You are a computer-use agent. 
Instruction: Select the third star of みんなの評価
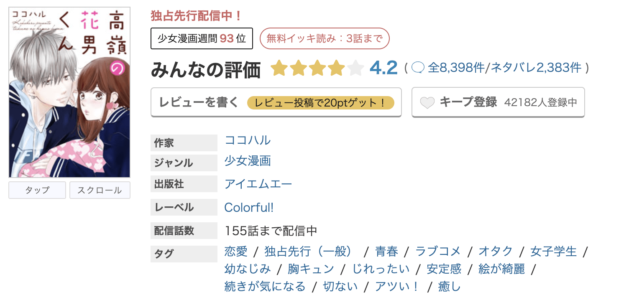318,68
